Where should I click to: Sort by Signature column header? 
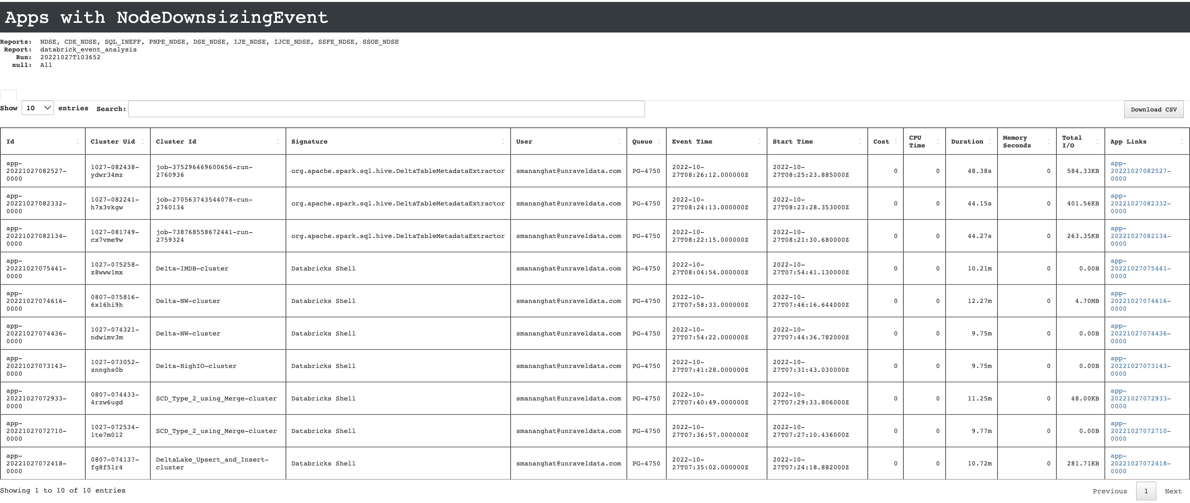pos(398,142)
